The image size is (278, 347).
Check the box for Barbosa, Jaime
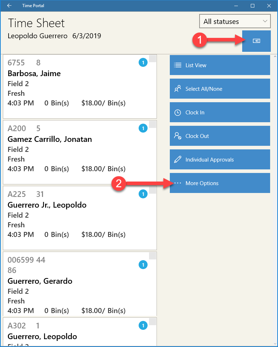(x=152, y=59)
